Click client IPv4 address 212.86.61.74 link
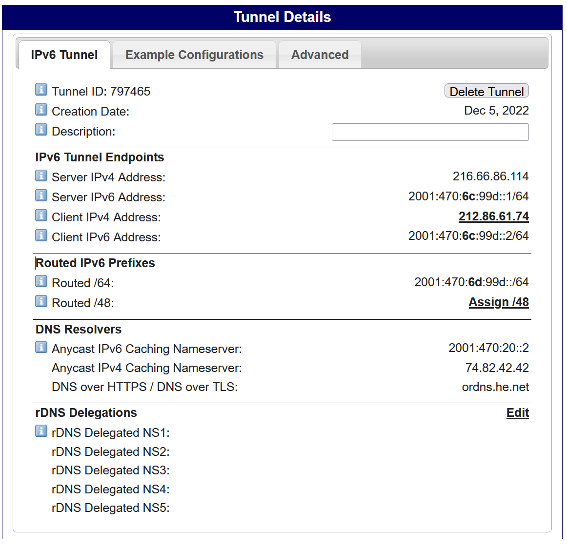 coord(494,216)
